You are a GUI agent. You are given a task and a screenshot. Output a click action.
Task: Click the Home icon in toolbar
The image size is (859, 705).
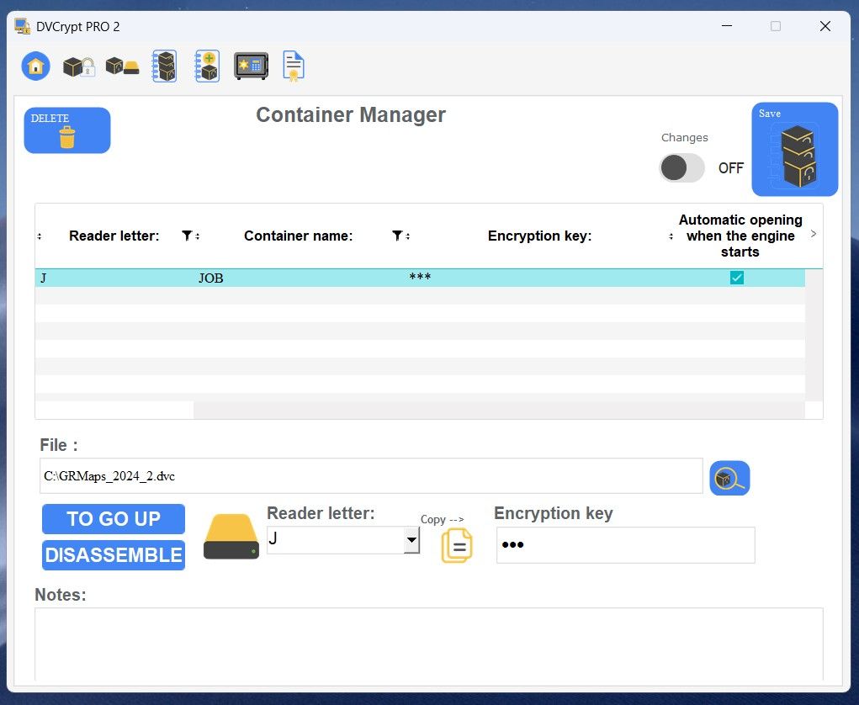(x=35, y=66)
